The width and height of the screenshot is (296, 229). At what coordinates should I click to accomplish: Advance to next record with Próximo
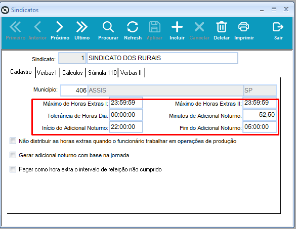pos(60,30)
